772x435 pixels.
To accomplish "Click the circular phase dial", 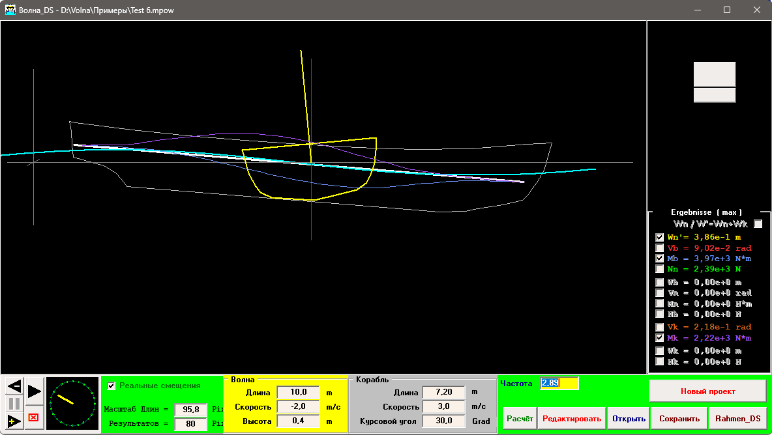I will tap(72, 403).
